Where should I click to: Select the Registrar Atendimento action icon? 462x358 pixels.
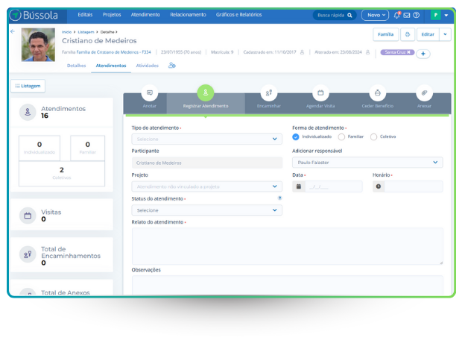coord(206,92)
